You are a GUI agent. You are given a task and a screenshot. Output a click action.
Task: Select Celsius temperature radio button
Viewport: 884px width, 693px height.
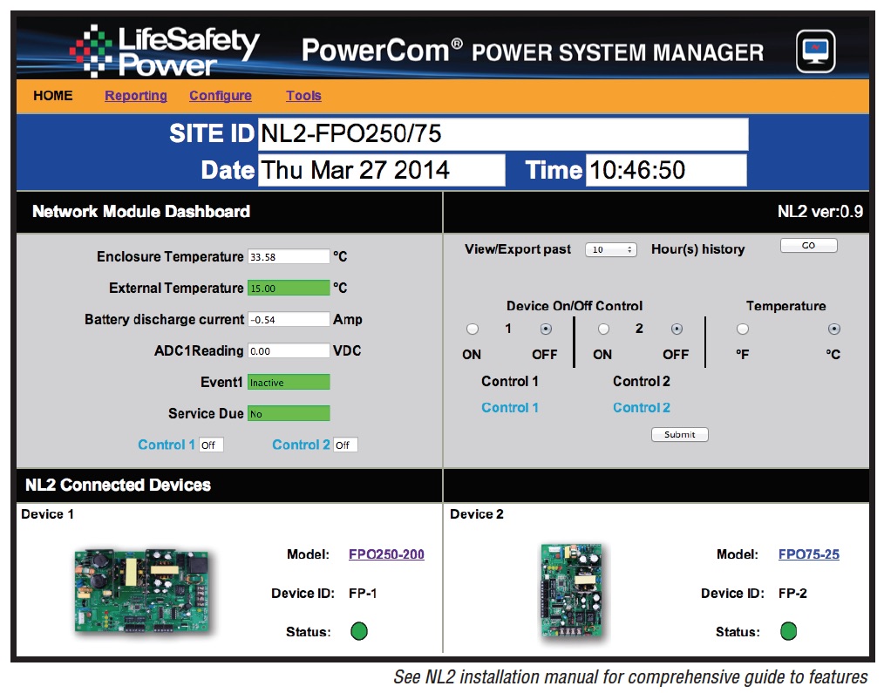[x=833, y=330]
